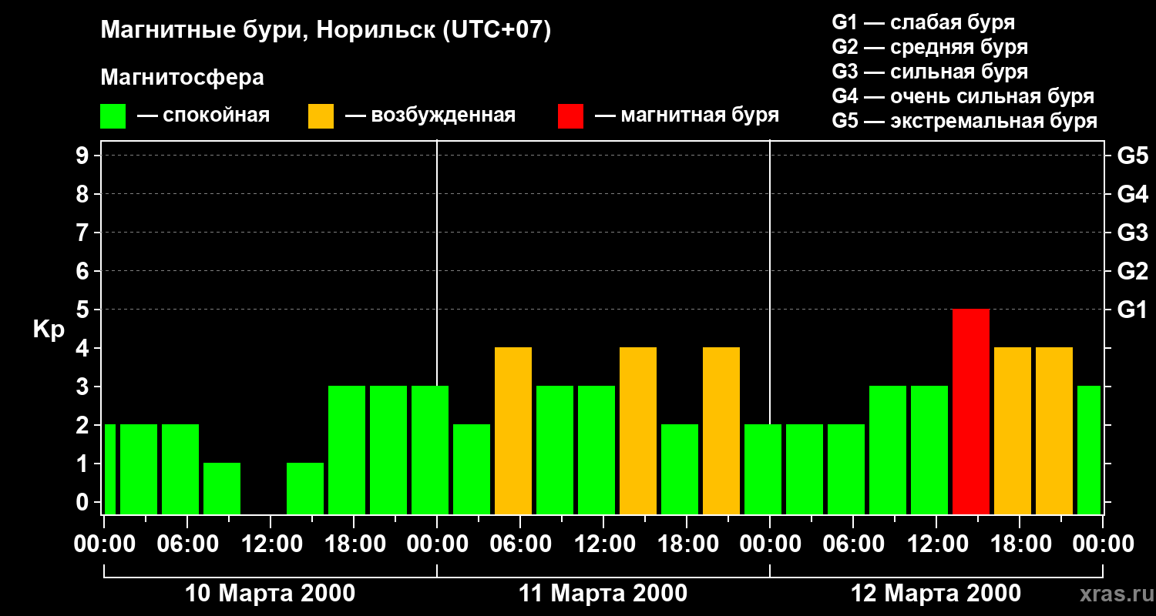Click the G1 label on right axis

(x=1133, y=310)
